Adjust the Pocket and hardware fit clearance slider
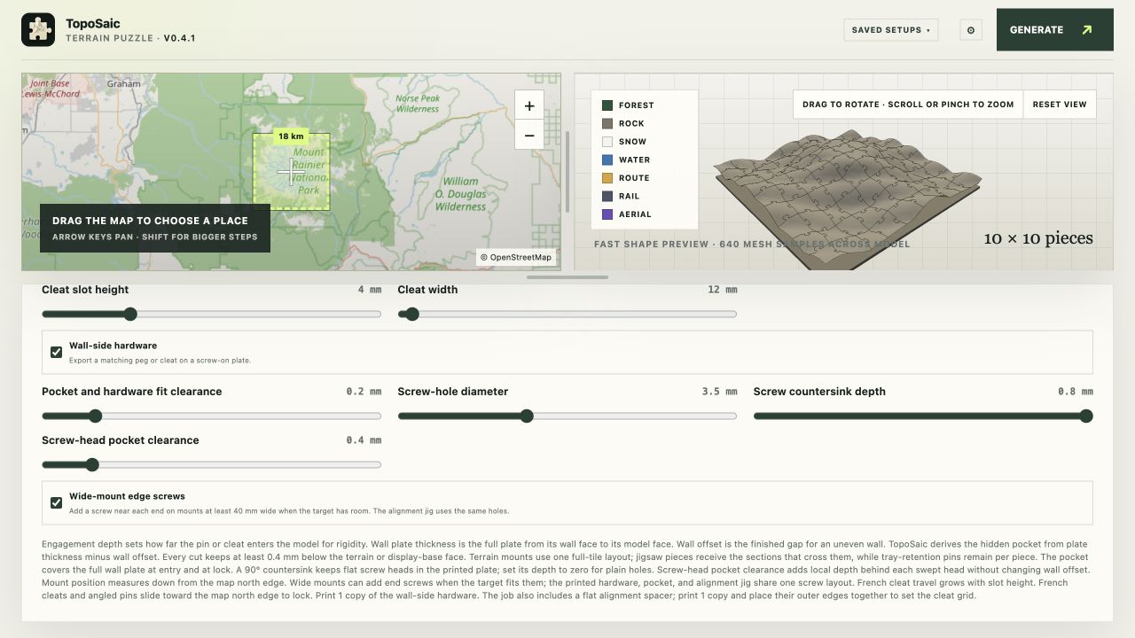The height and width of the screenshot is (638, 1135). point(211,416)
